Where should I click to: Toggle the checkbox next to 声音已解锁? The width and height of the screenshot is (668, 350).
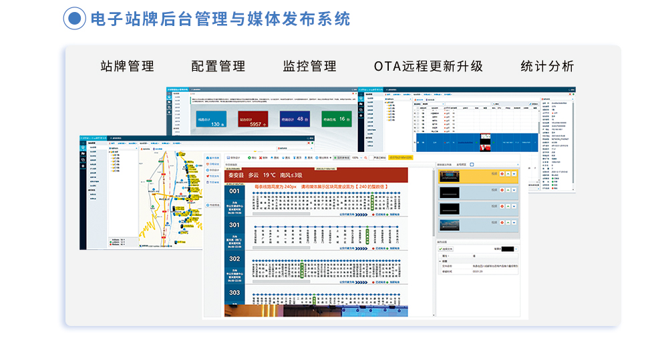[x=371, y=158]
